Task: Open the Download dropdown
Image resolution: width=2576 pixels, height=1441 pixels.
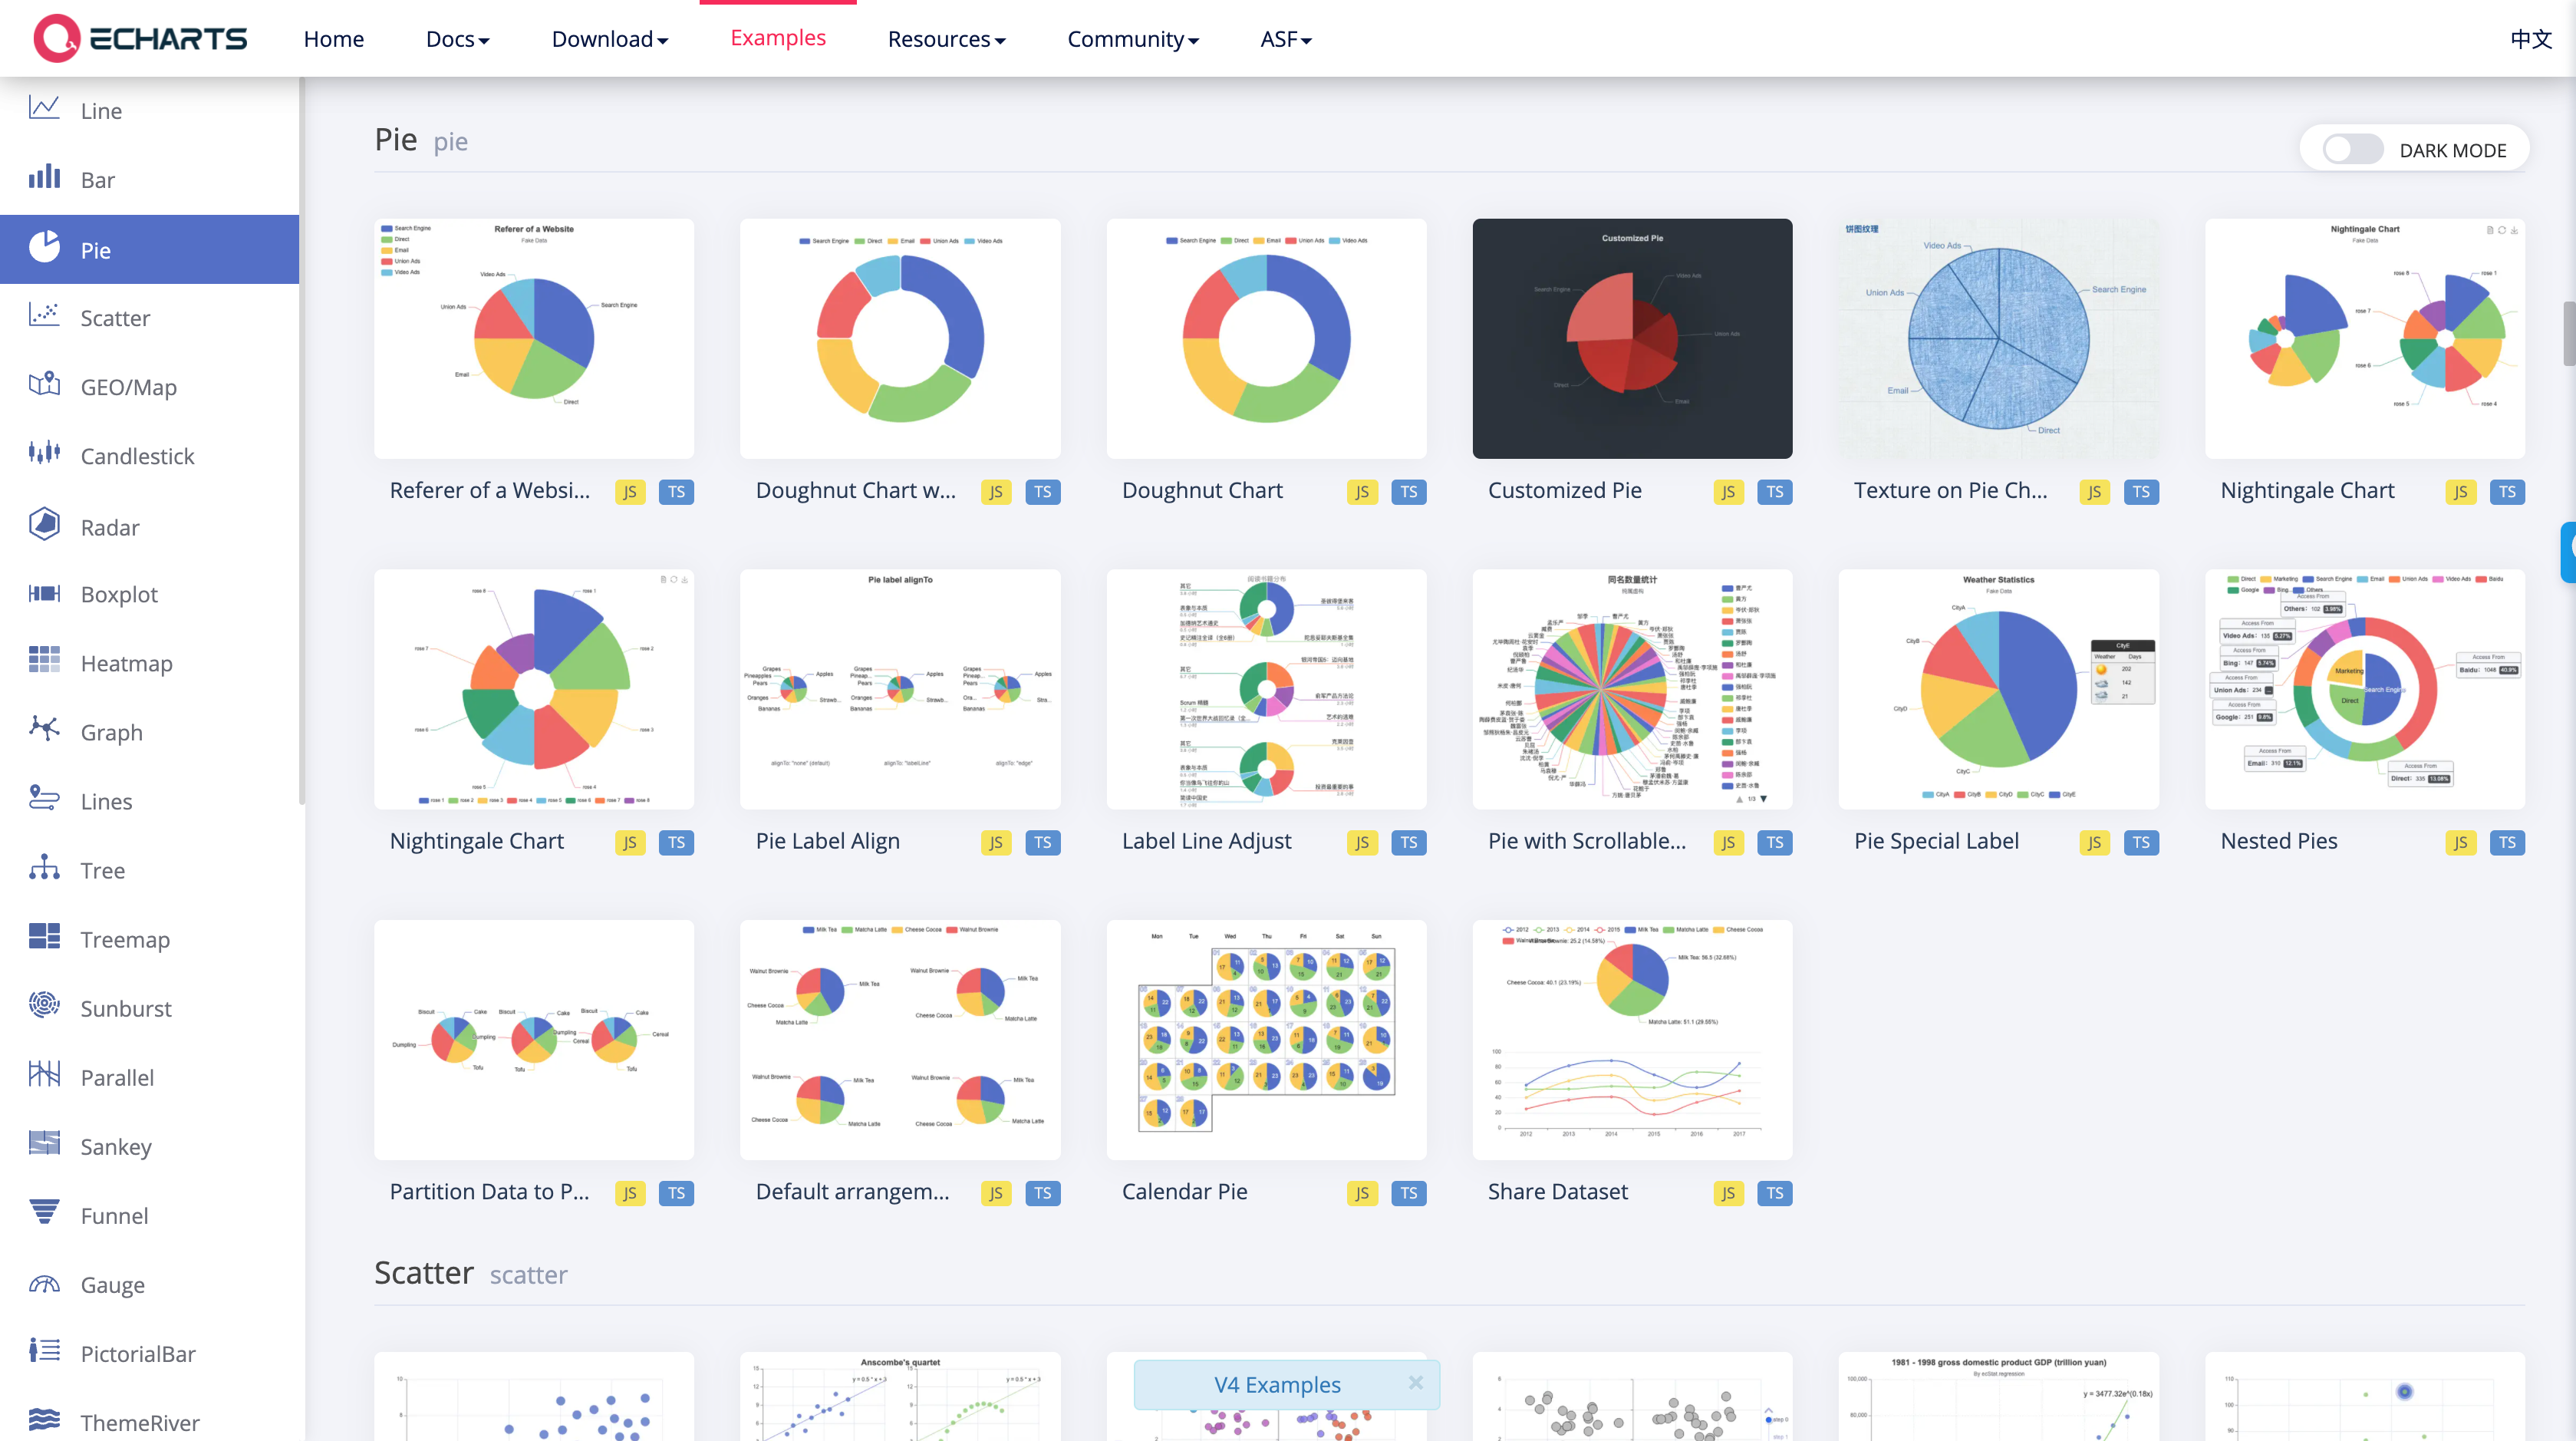Action: [x=609, y=39]
